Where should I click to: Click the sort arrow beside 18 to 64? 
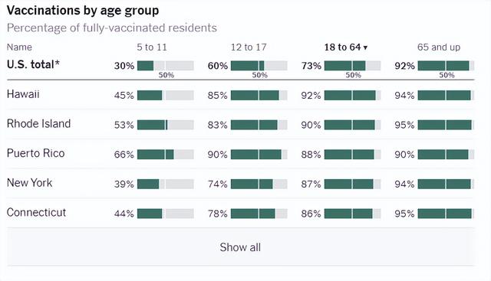pyautogui.click(x=365, y=47)
